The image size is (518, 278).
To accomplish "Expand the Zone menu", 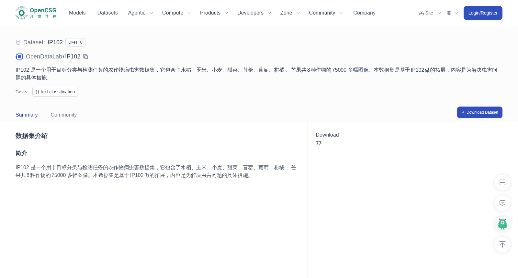I will pyautogui.click(x=290, y=13).
